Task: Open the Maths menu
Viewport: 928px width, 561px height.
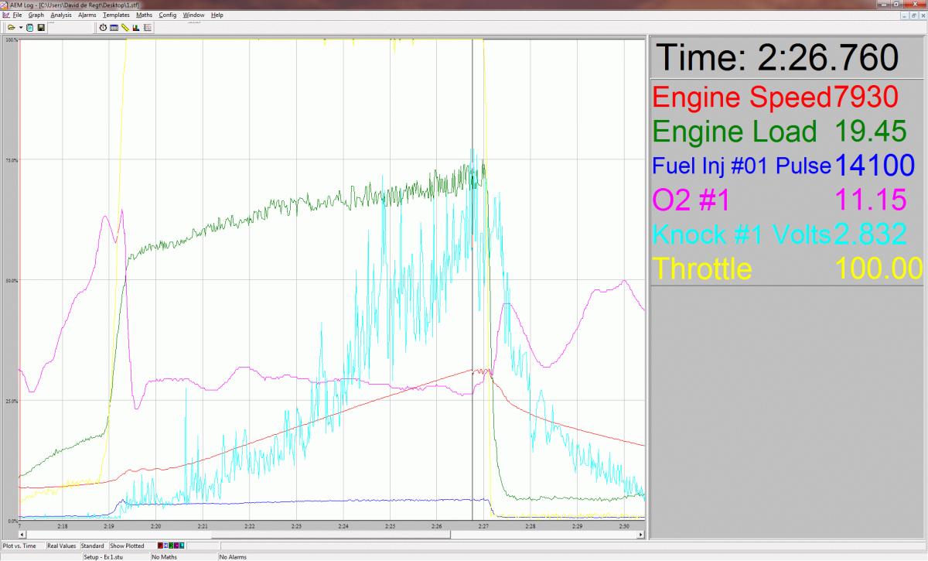Action: (x=144, y=15)
